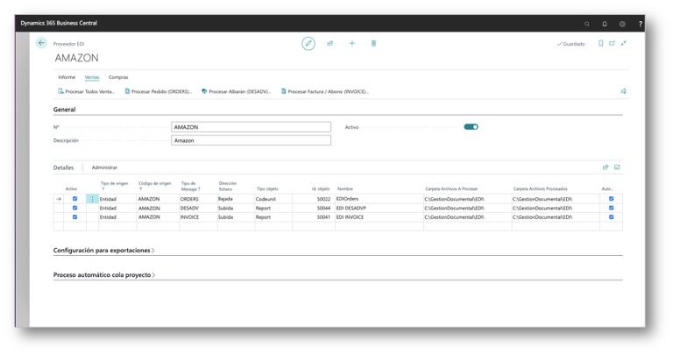Open the Informe tab
The image size is (673, 355).
tap(67, 77)
